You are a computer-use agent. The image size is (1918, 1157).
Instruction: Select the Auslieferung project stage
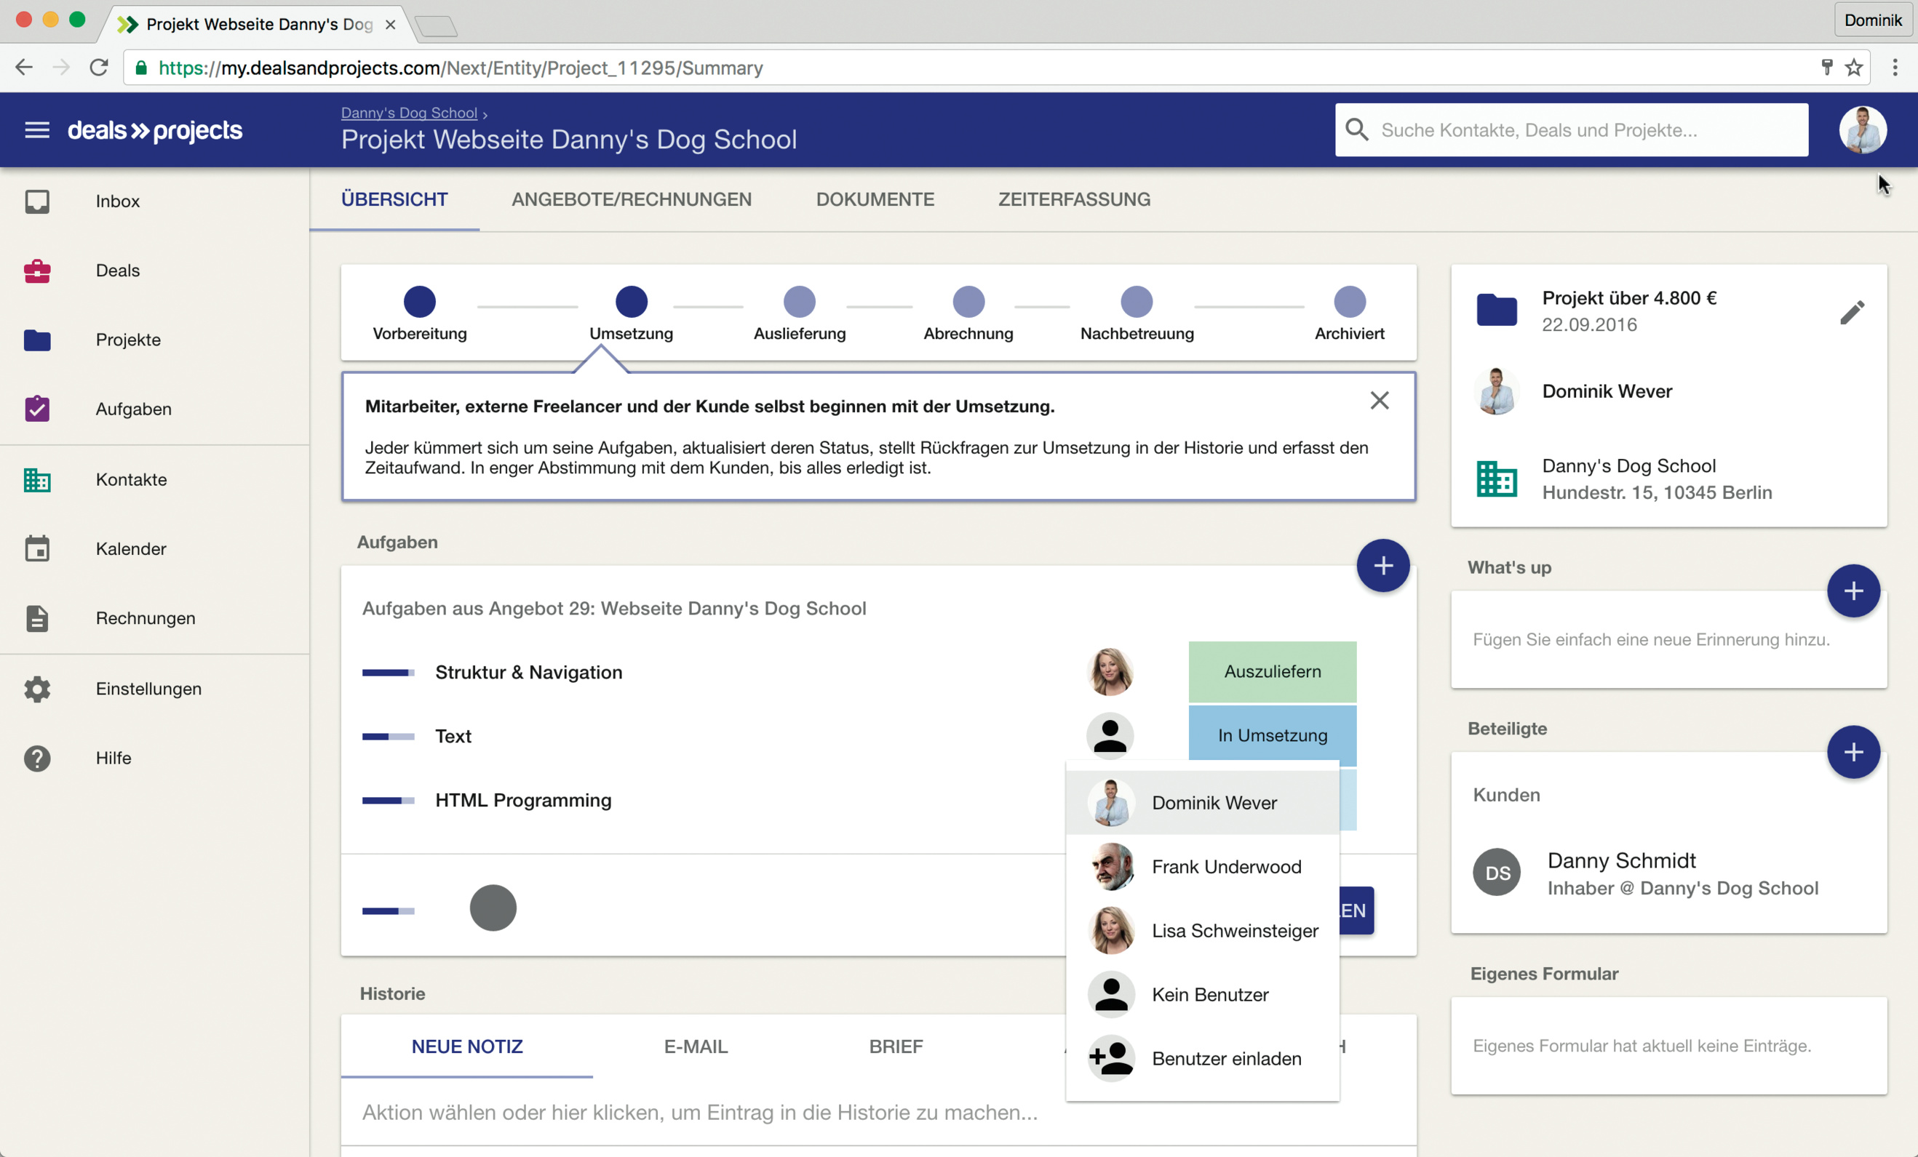[x=800, y=303]
